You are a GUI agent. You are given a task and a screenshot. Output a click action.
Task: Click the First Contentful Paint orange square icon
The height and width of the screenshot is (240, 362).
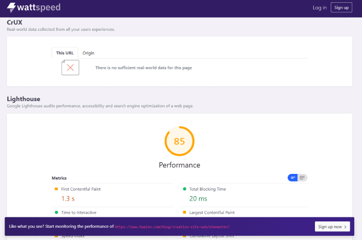click(x=56, y=189)
